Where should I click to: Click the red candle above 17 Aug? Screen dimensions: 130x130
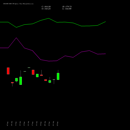click(x=33, y=72)
